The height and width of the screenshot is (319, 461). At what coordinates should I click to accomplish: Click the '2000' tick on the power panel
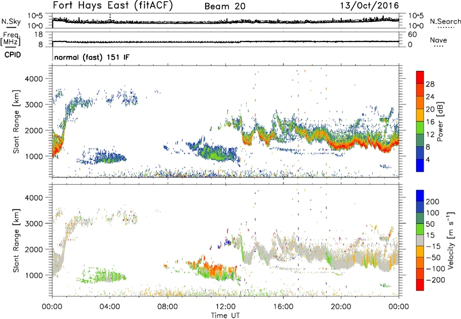(34, 130)
